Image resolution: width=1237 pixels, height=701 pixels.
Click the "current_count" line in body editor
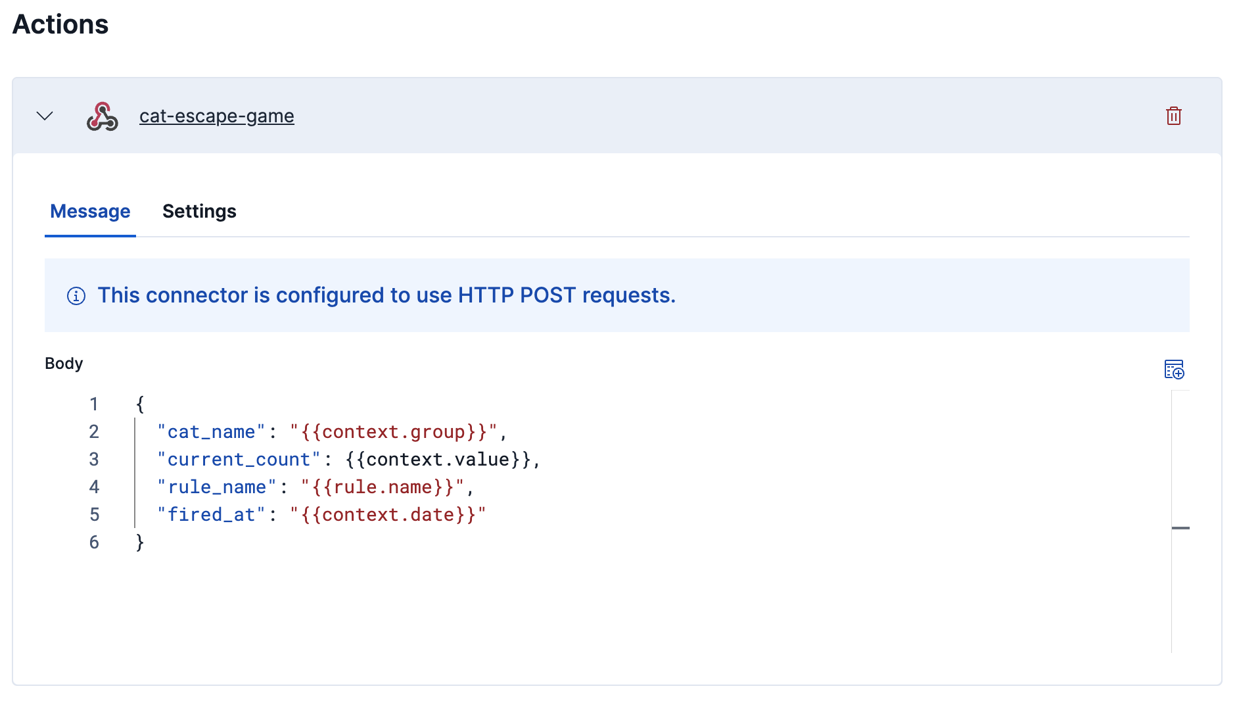click(x=348, y=459)
